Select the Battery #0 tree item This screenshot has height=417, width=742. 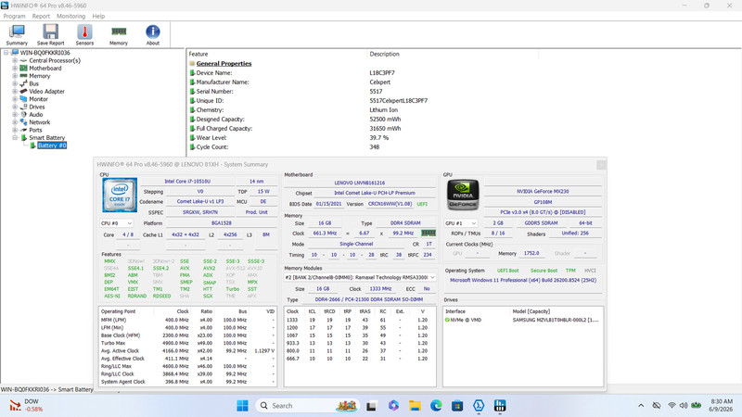point(52,145)
